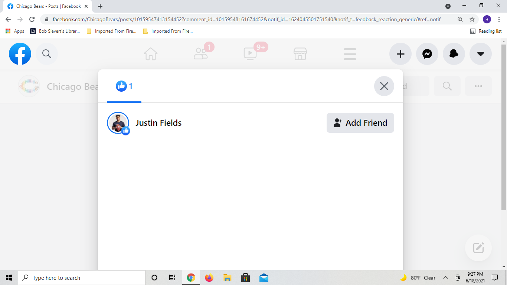Open Microsoft Store from taskbar
507x285 pixels.
(x=245, y=278)
